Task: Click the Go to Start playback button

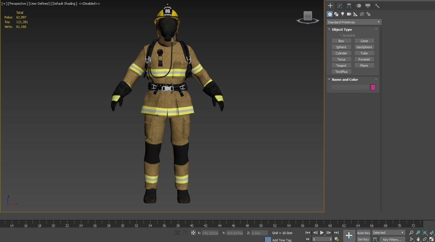Action: pos(308,233)
